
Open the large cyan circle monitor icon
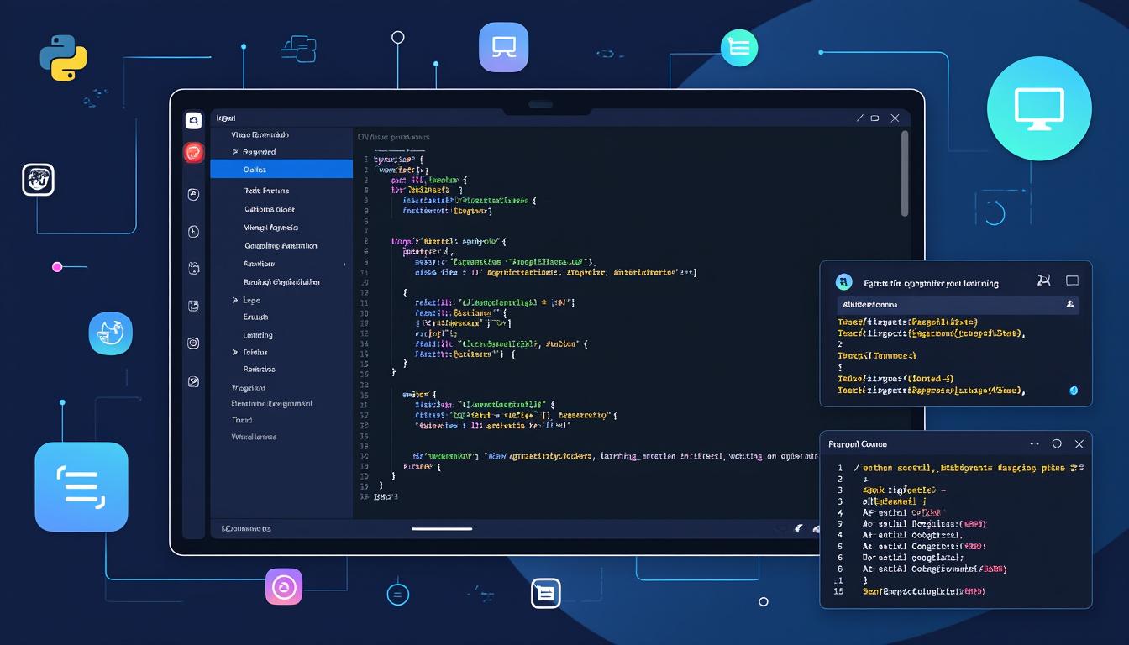pyautogui.click(x=1039, y=108)
